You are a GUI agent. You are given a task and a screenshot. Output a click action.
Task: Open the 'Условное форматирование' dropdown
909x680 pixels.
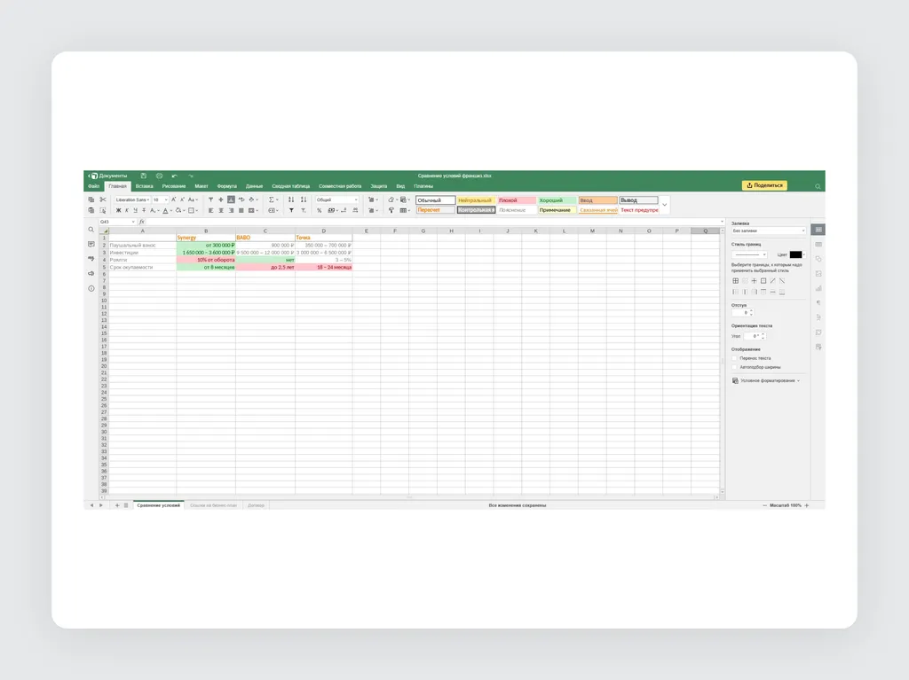766,380
